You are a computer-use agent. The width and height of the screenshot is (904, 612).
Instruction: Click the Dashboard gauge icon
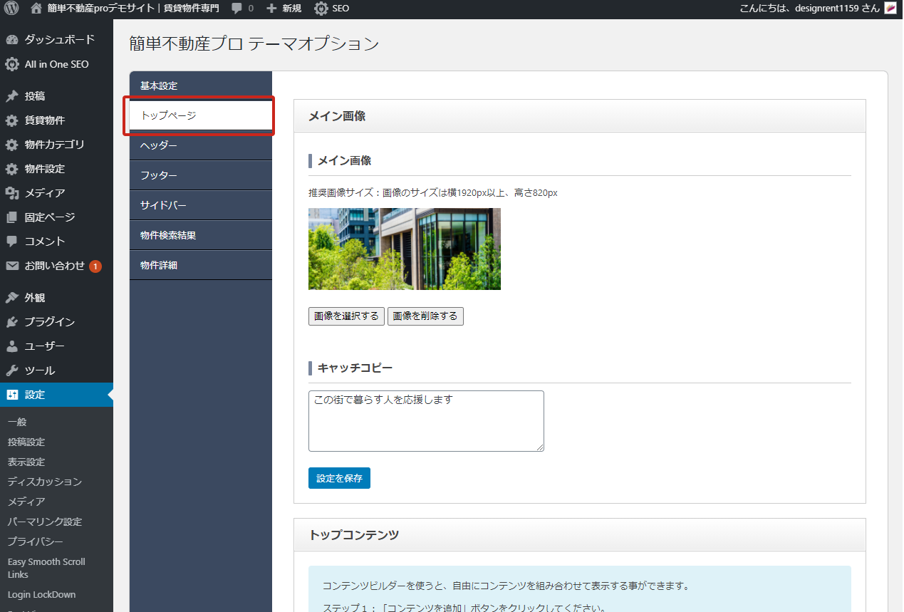pos(12,40)
